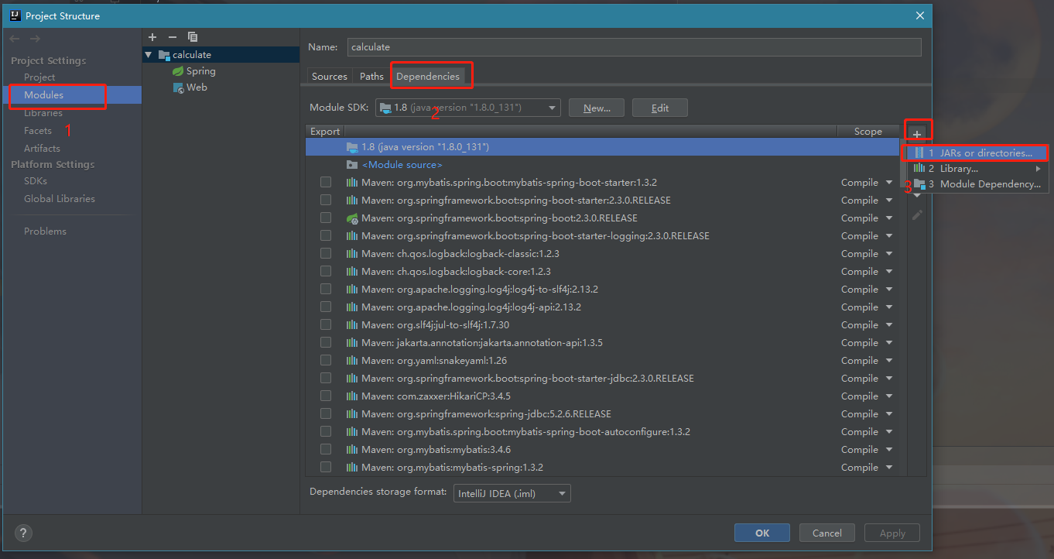The height and width of the screenshot is (559, 1054).
Task: Open help with question mark icon
Action: coord(23,533)
